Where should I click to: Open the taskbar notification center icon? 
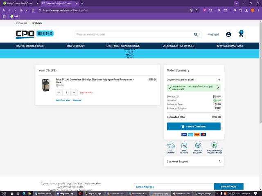(255, 194)
